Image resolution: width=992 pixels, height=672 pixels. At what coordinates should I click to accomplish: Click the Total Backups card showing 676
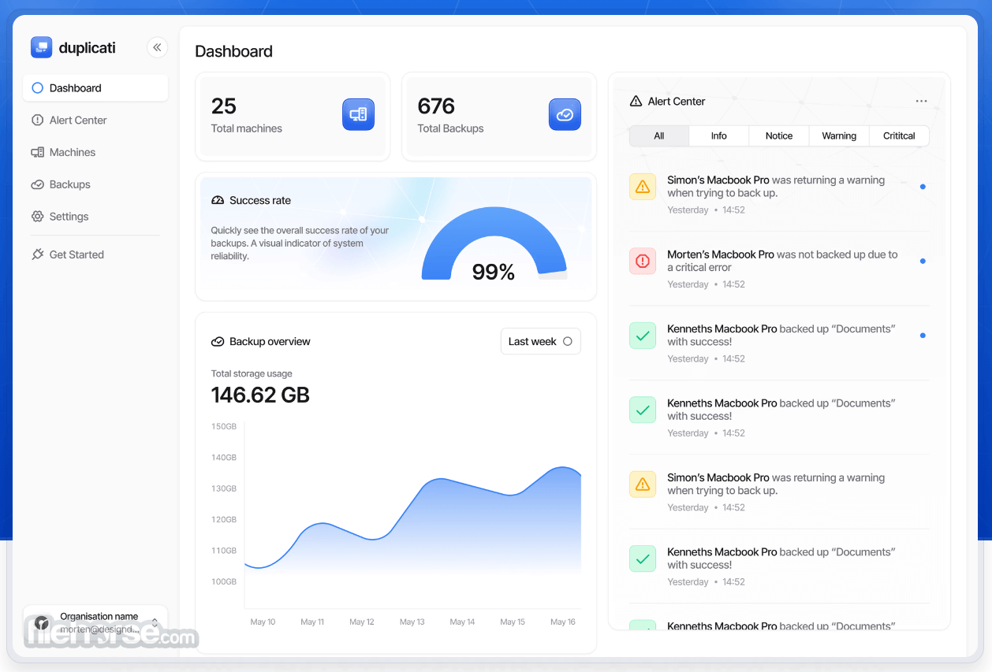(x=499, y=117)
